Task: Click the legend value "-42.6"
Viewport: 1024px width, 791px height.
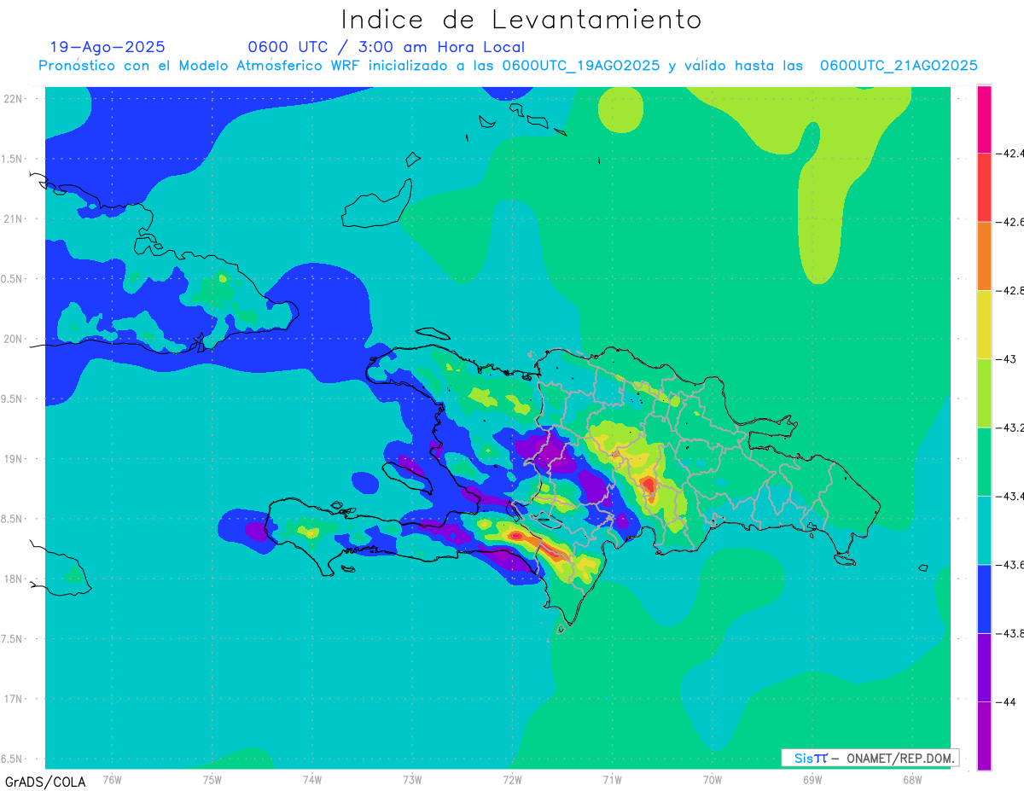Action: (1009, 222)
